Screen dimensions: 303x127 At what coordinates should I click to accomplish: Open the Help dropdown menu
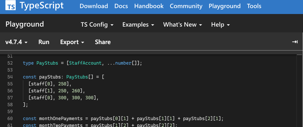coord(220,25)
